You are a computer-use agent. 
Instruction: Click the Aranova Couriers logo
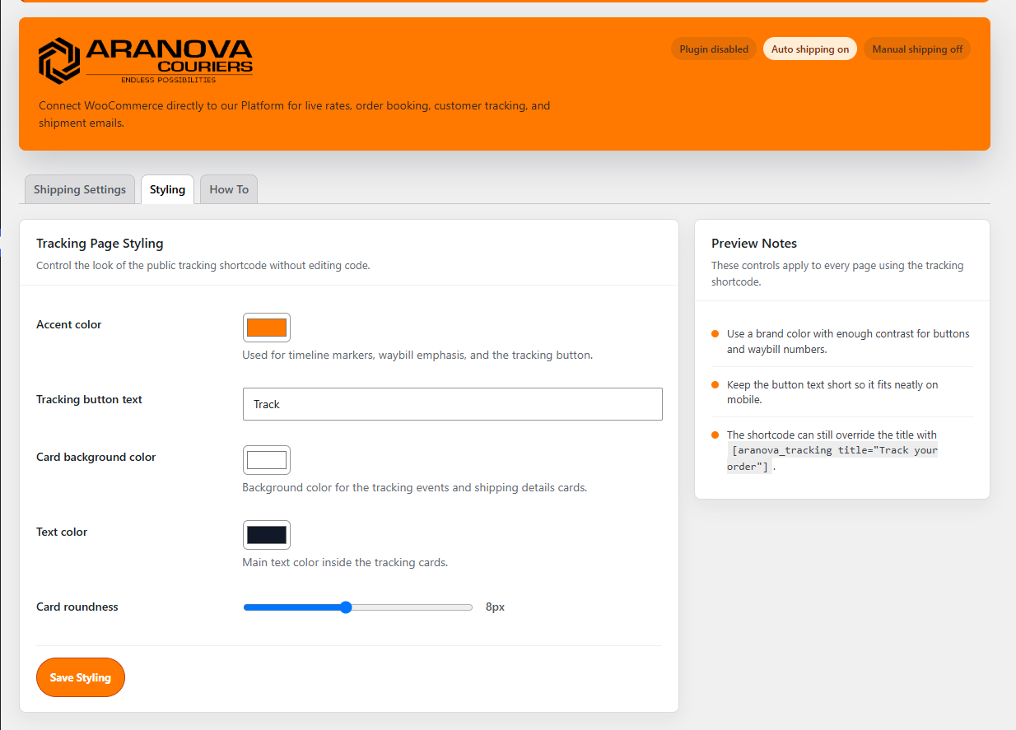click(x=146, y=60)
